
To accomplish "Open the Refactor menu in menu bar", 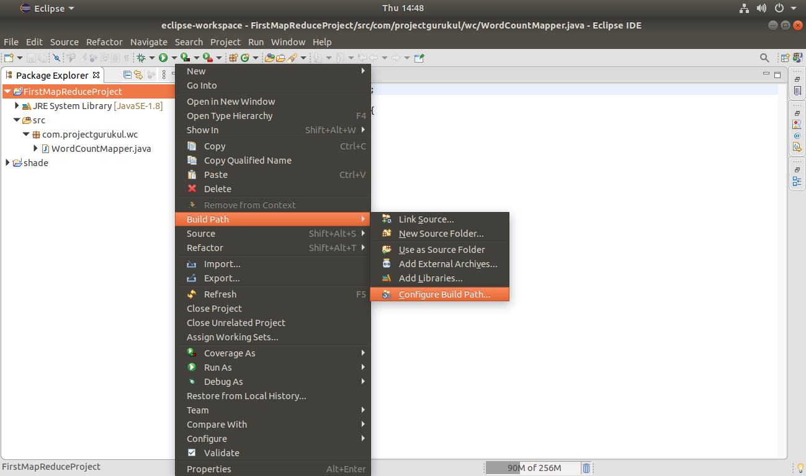I will tap(104, 42).
